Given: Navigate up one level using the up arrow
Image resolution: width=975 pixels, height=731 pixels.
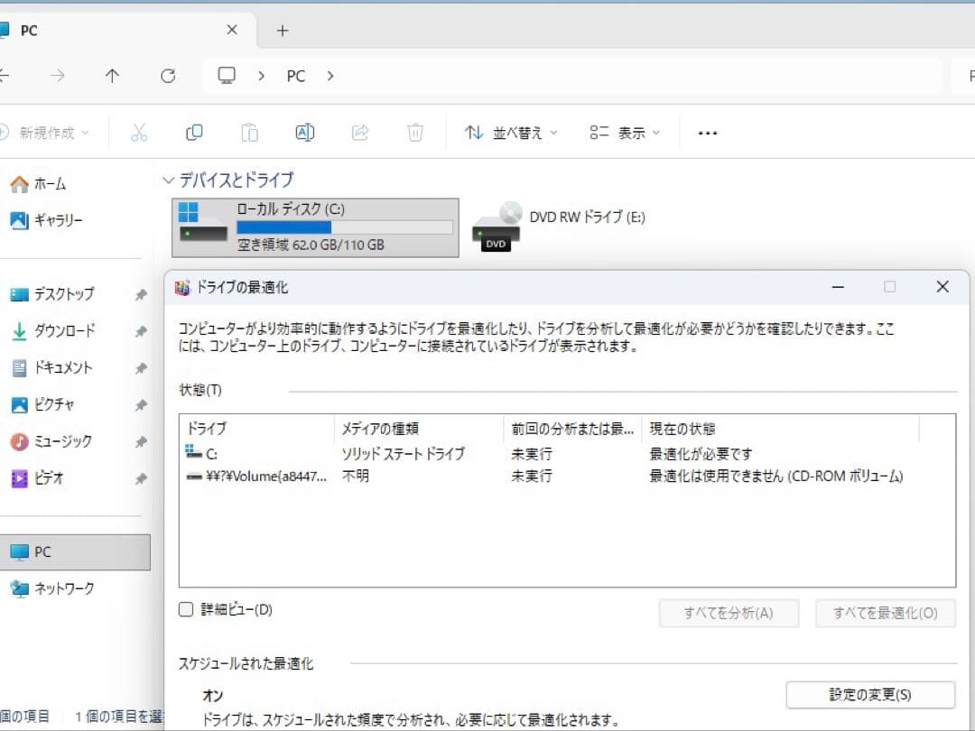Looking at the screenshot, I should tap(112, 76).
